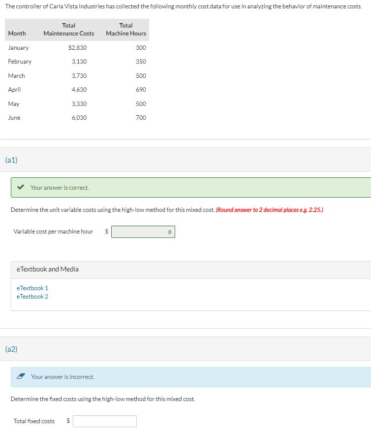Select the February row label

pos(20,62)
